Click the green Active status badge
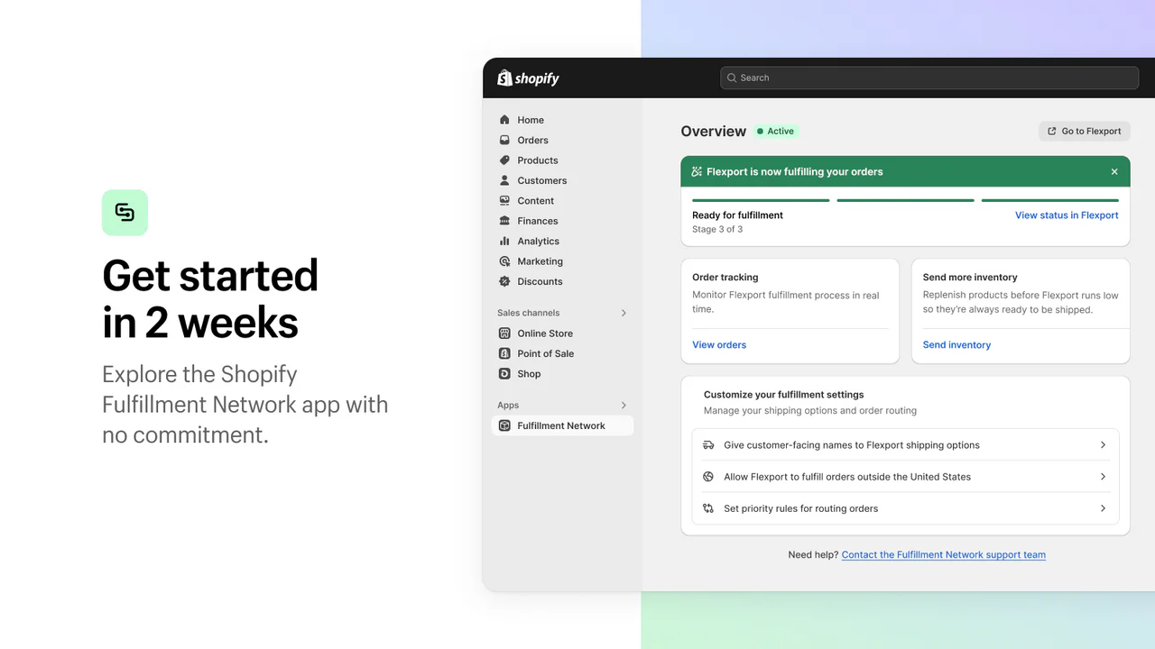The height and width of the screenshot is (649, 1155). [777, 131]
